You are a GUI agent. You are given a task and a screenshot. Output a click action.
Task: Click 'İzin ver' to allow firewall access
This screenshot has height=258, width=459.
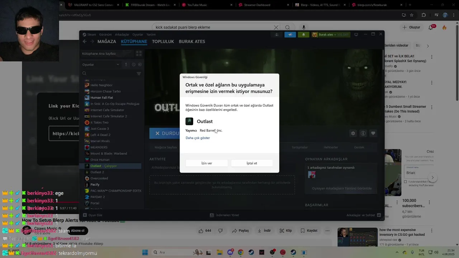point(207,163)
